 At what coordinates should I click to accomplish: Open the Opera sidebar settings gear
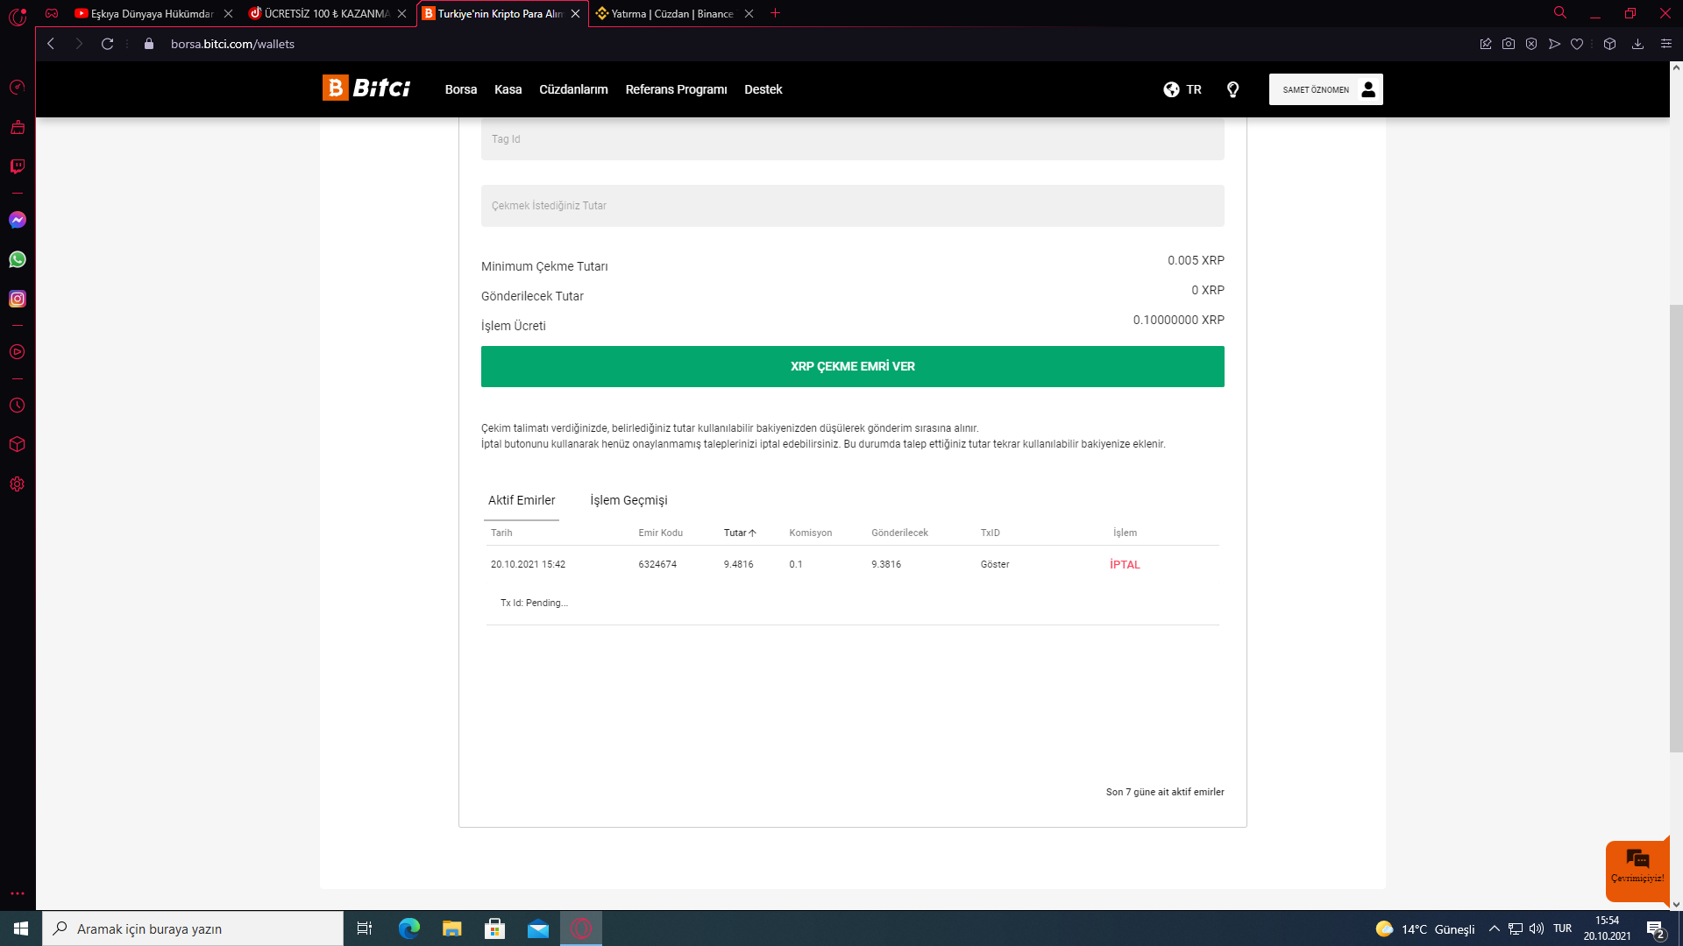[18, 484]
